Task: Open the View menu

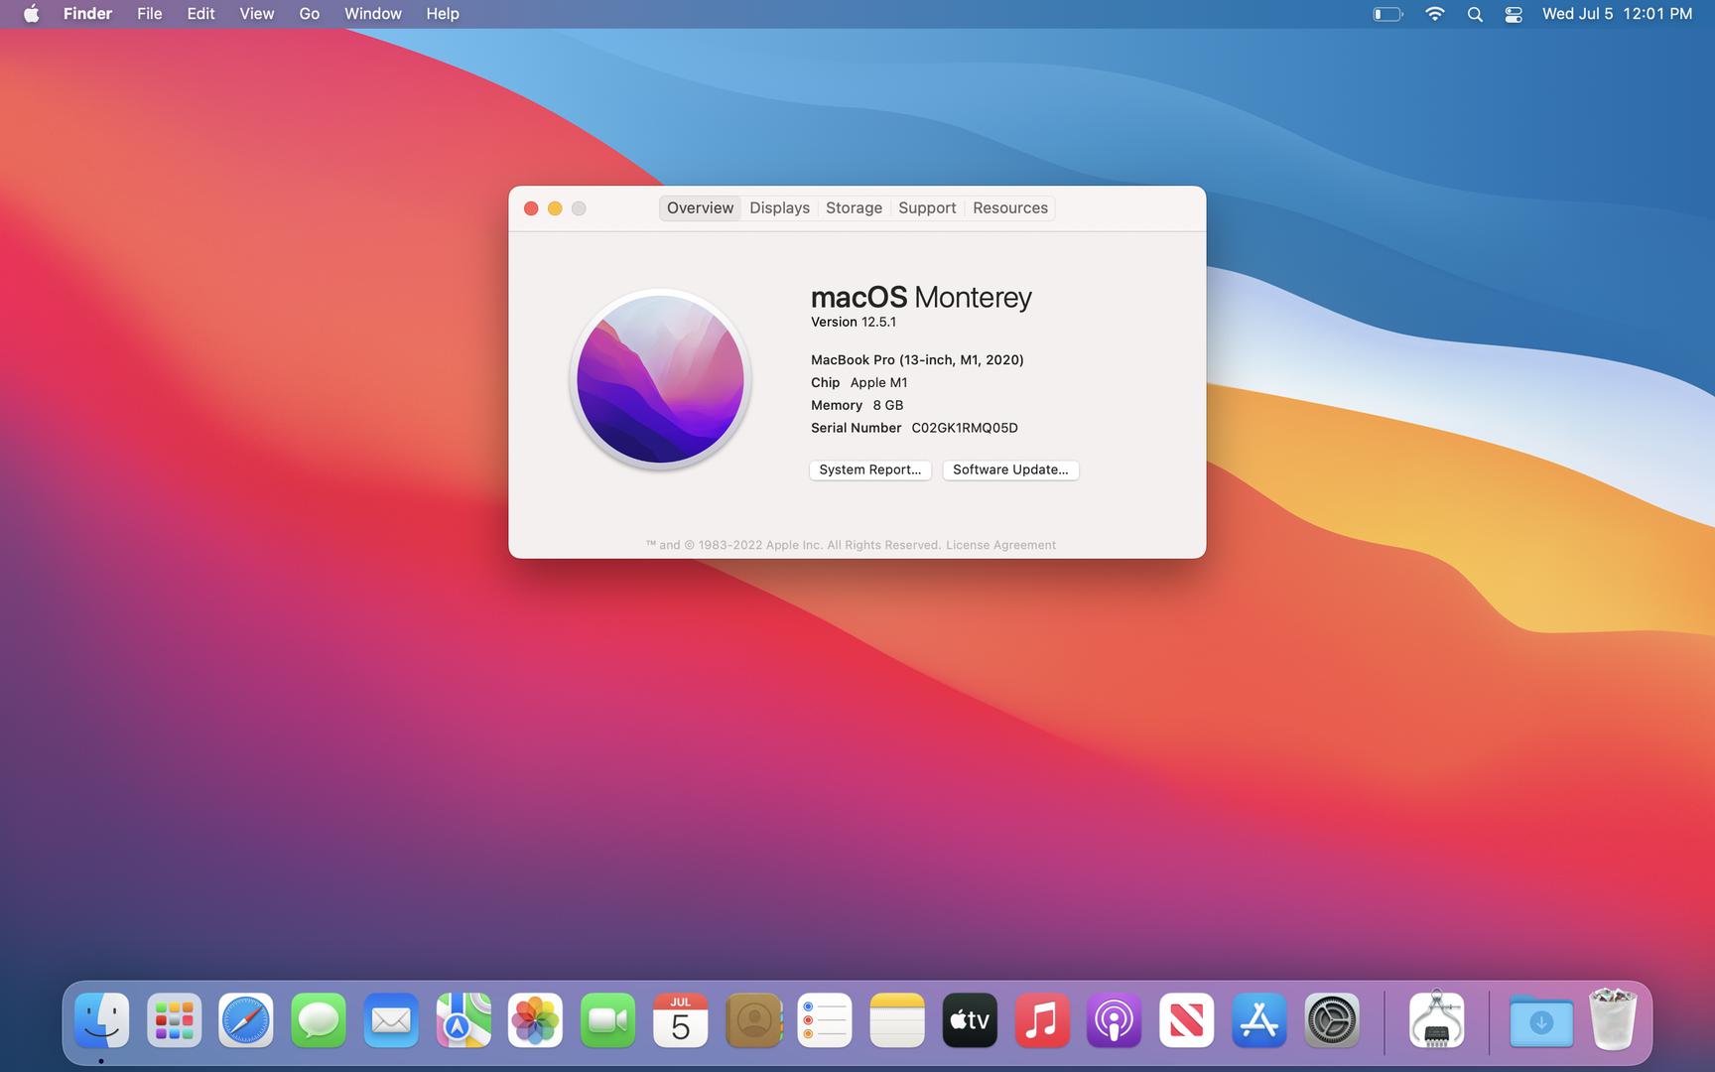Action: point(256,14)
